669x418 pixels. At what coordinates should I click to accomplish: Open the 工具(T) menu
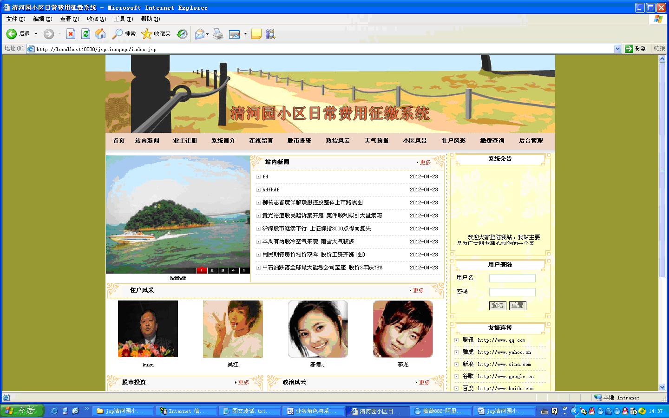pos(123,19)
